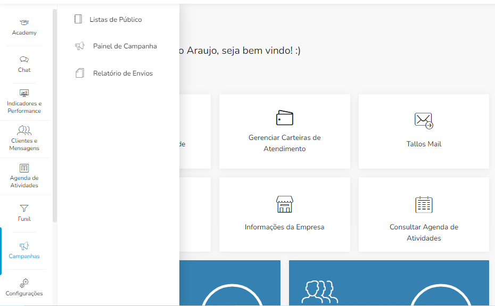
Task: Click the people group icon on blue panel
Action: tap(320, 292)
